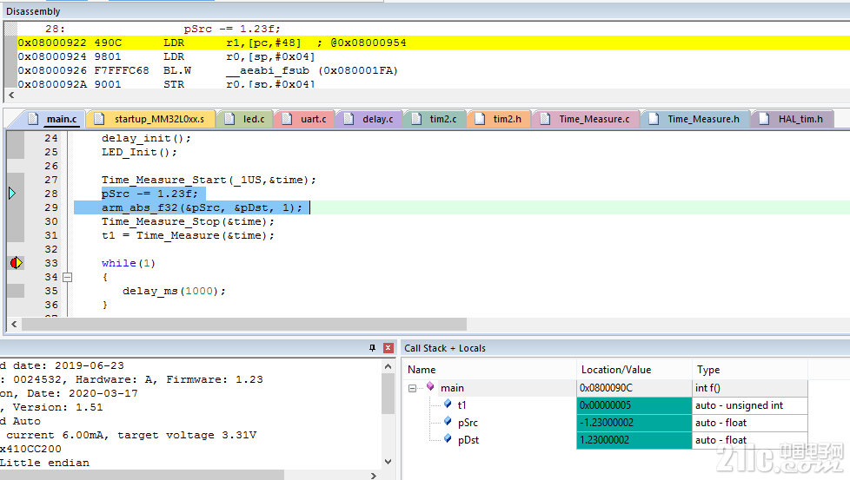This screenshot has height=480, width=850.
Task: Click the Disassembly panel title
Action: (x=33, y=11)
